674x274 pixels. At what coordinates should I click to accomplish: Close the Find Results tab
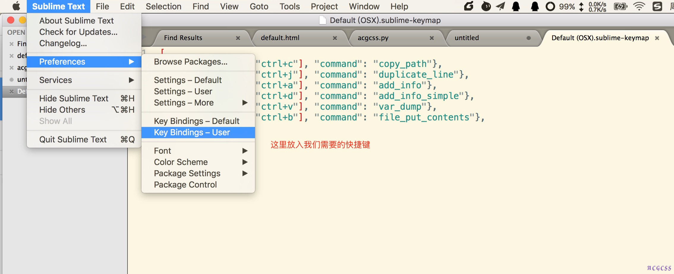[238, 38]
